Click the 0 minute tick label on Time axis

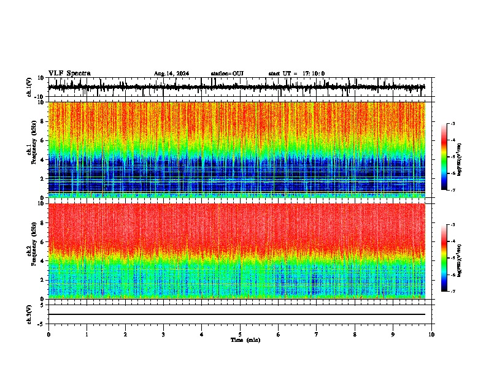click(x=48, y=335)
